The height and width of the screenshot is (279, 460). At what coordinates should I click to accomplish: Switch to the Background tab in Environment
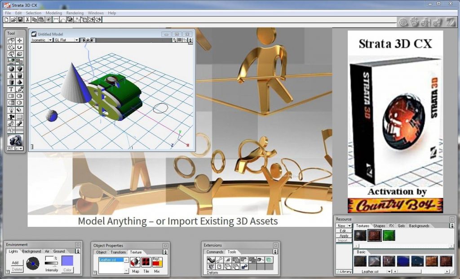(x=31, y=251)
